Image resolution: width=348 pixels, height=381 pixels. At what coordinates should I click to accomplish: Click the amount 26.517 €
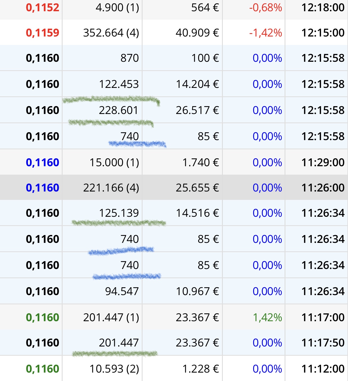197,110
